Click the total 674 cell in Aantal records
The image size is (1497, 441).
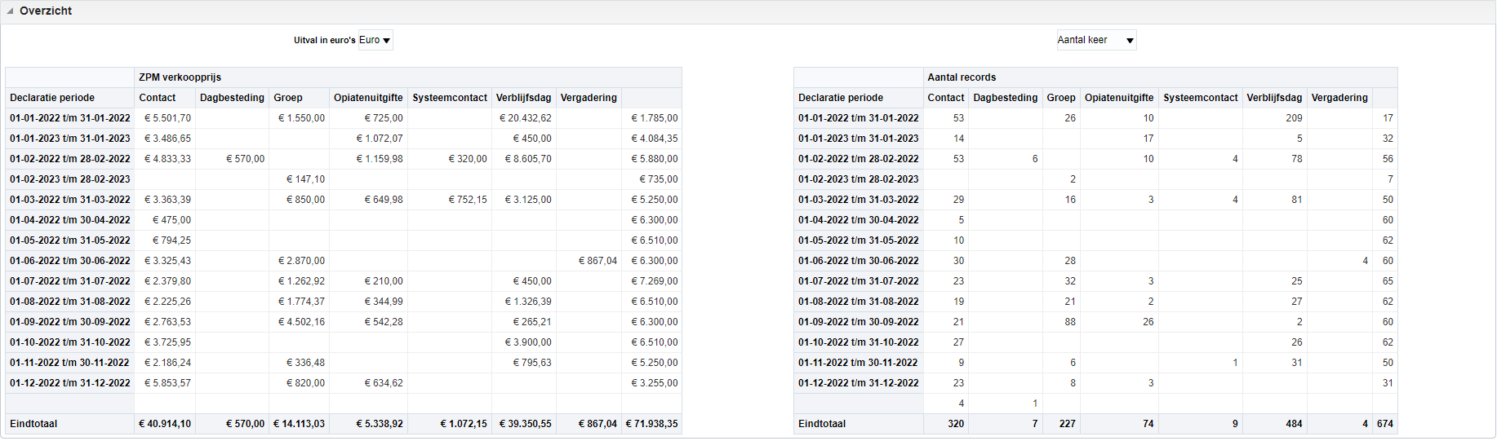click(1385, 424)
